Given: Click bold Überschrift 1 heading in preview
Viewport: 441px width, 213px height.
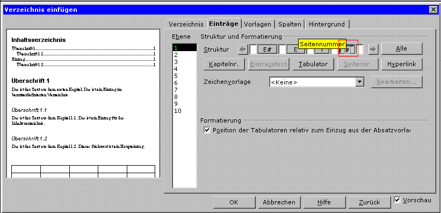Looking at the screenshot, I should 31,81.
